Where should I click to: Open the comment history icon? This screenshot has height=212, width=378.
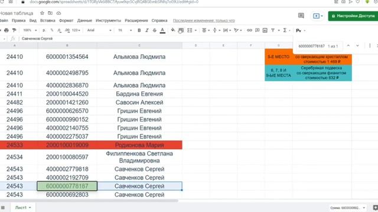(301, 16)
